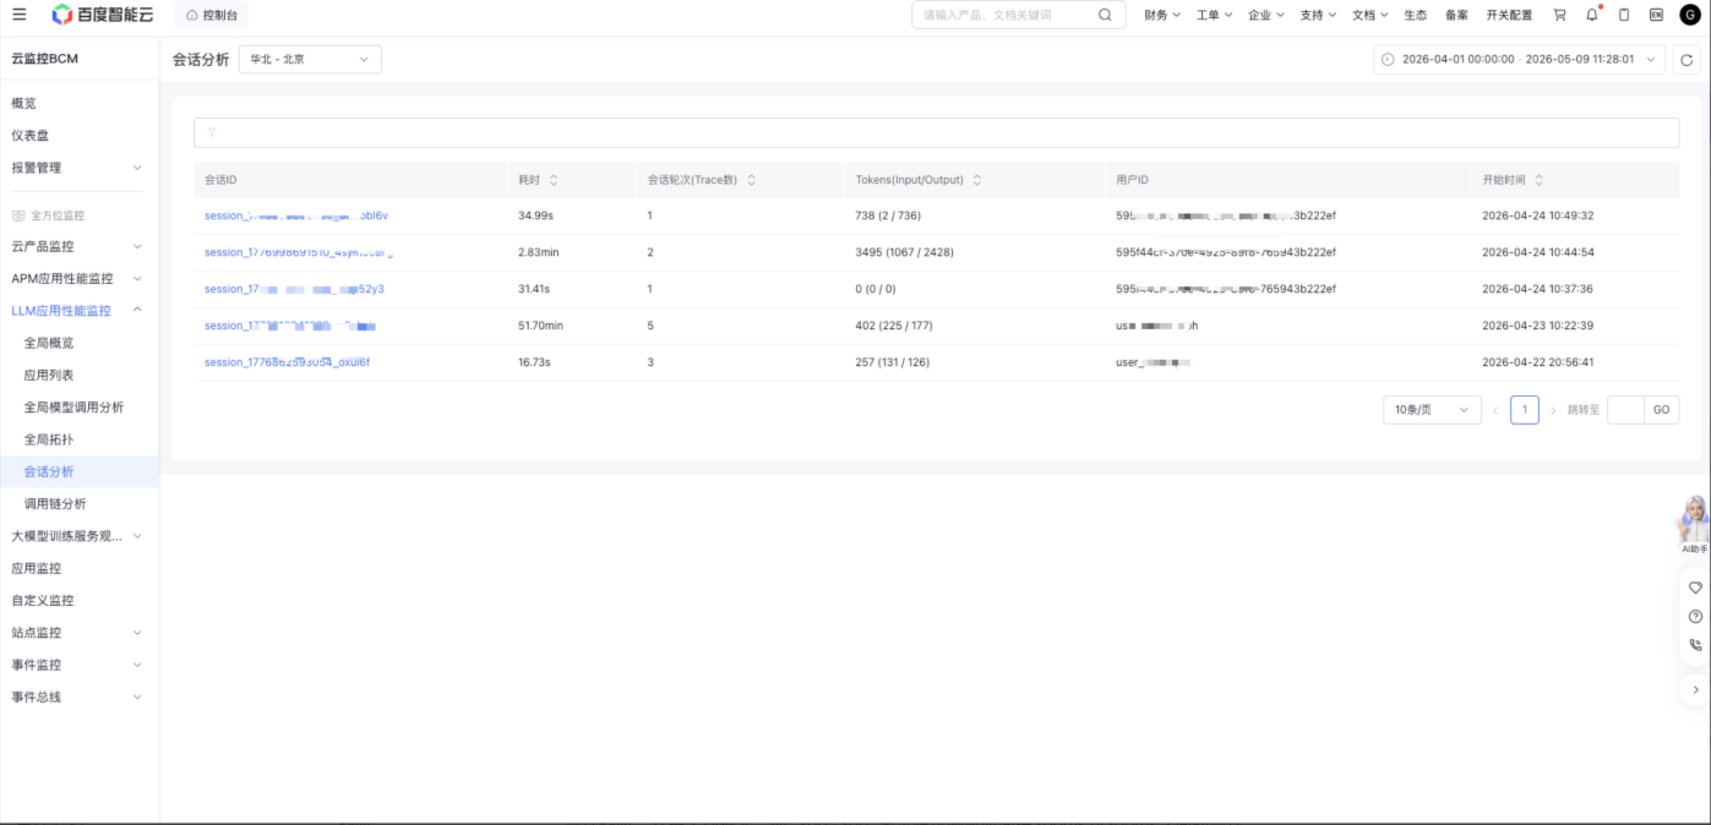Click the clipboard icon in top bar
The width and height of the screenshot is (1711, 825).
(x=1624, y=15)
